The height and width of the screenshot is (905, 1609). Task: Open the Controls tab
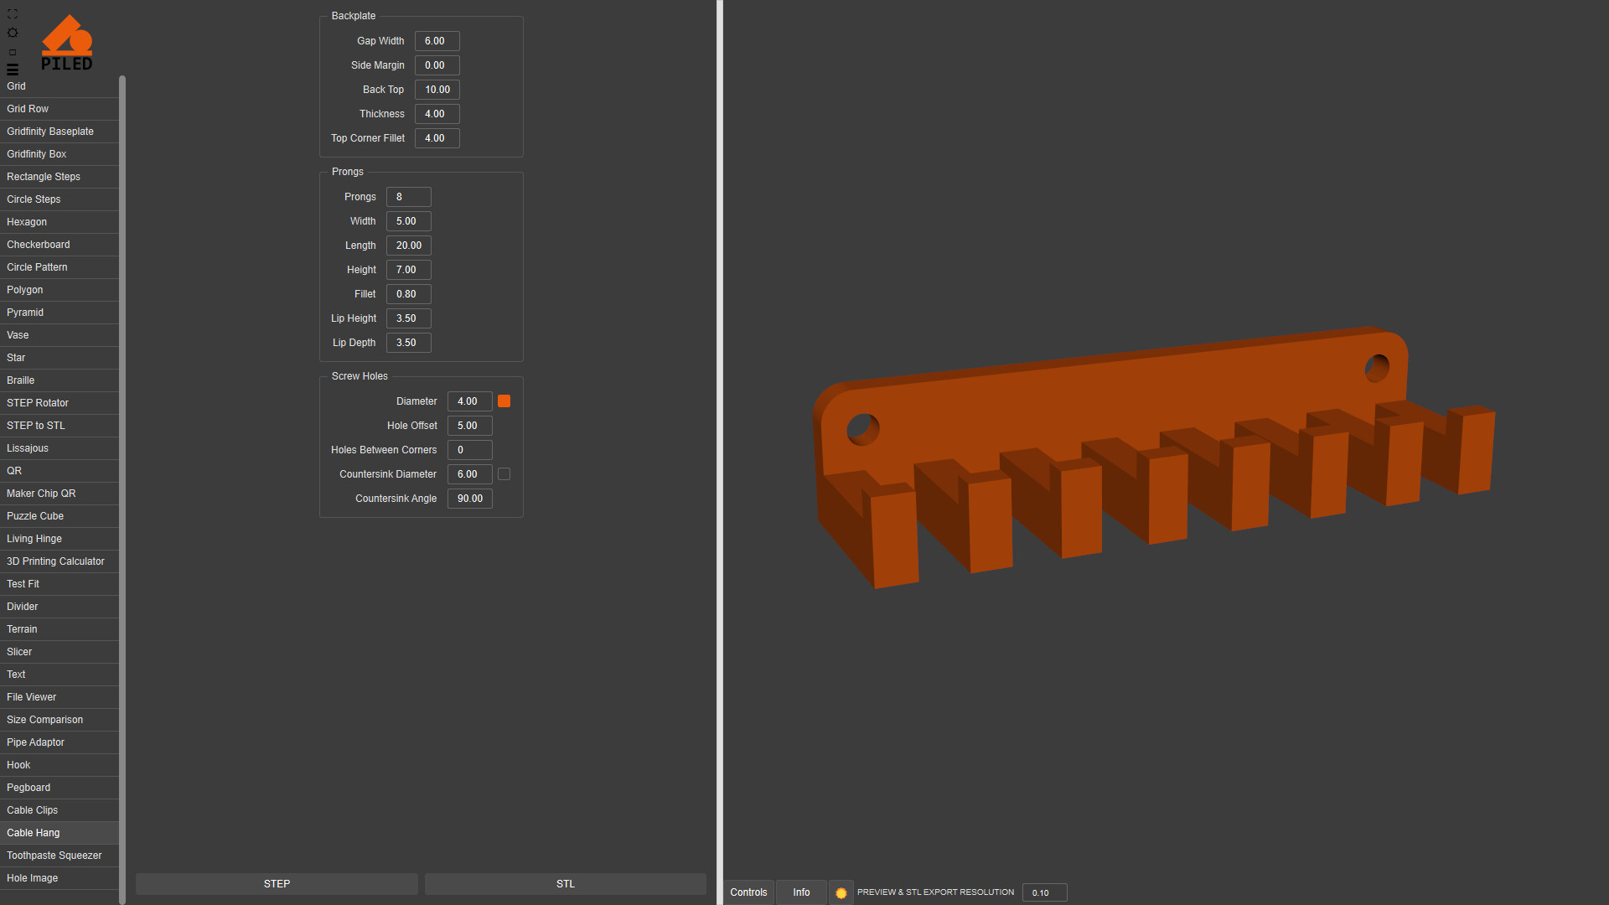(x=748, y=892)
